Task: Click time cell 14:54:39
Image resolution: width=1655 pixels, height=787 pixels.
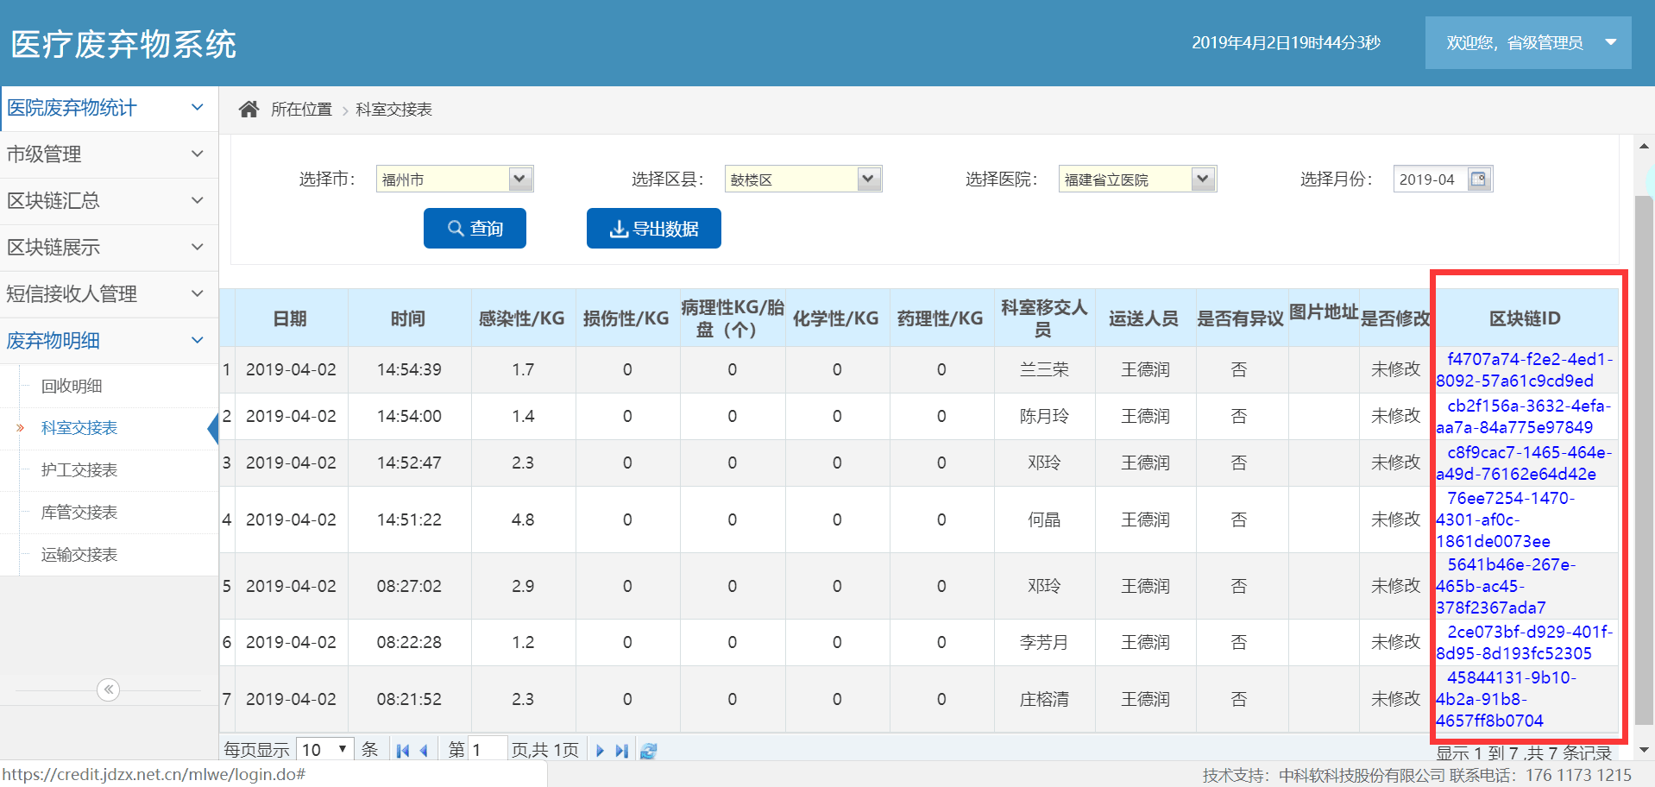Action: pyautogui.click(x=409, y=370)
